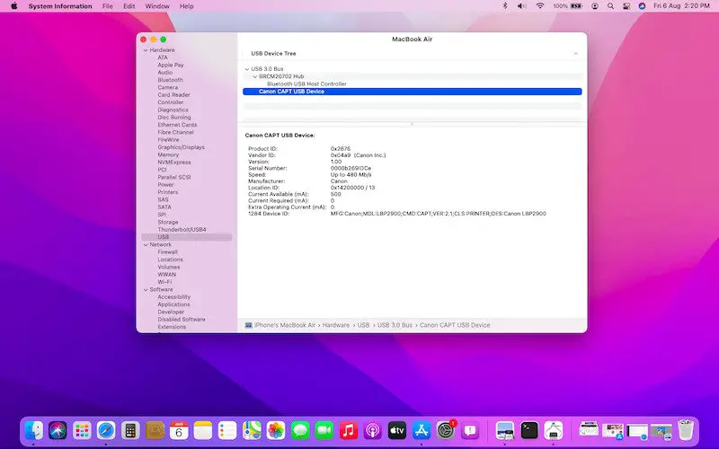Open Control Center from menu bar

[626, 6]
